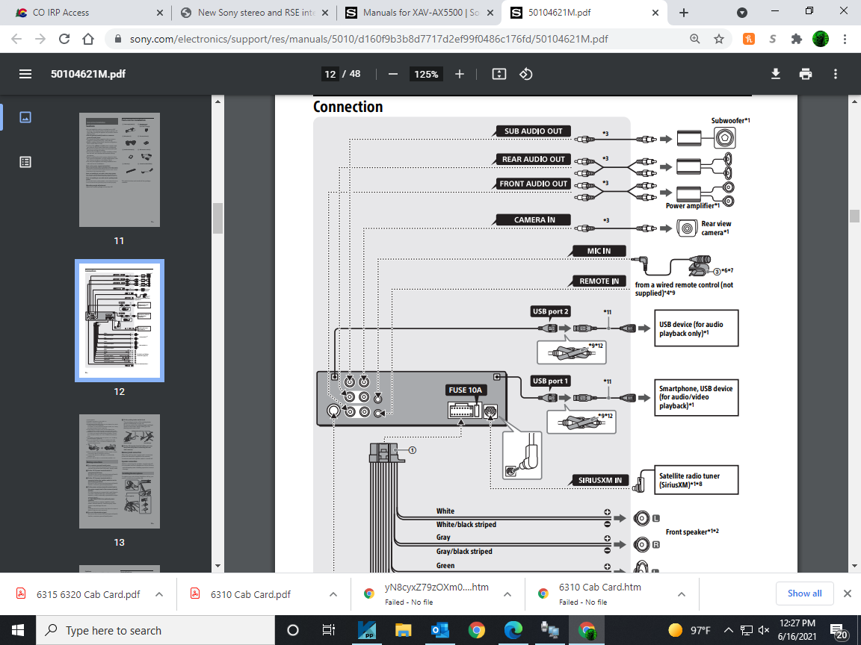This screenshot has width=861, height=645.
Task: Download the PDF file
Action: pyautogui.click(x=776, y=74)
